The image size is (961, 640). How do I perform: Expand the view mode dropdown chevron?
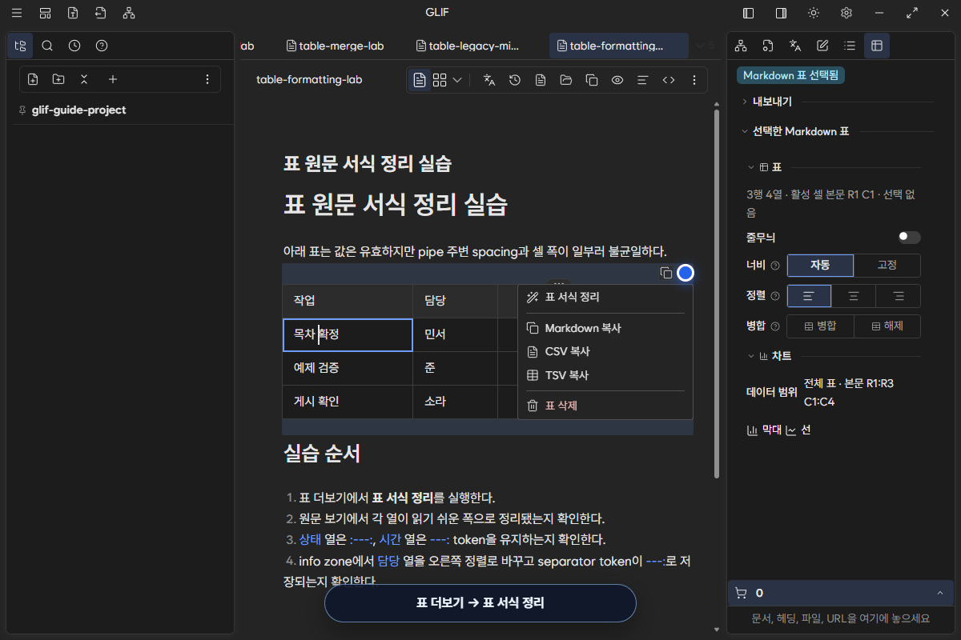tap(457, 80)
